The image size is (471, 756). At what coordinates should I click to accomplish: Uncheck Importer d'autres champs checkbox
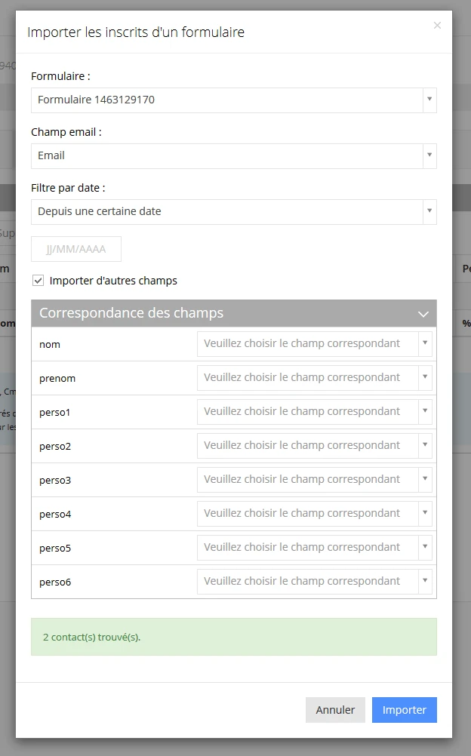[x=38, y=281]
